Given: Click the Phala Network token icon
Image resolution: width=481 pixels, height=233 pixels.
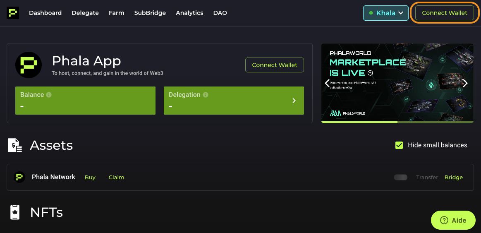Looking at the screenshot, I should point(19,177).
